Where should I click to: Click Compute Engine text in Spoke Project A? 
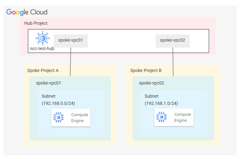click(80, 118)
